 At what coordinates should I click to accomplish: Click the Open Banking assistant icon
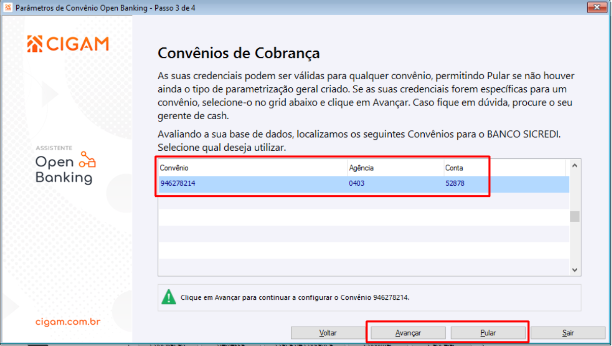pos(88,160)
